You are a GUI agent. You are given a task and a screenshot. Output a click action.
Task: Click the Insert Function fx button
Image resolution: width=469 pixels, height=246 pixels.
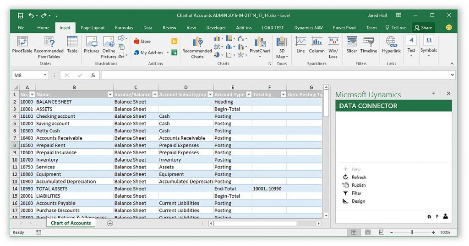click(x=93, y=75)
